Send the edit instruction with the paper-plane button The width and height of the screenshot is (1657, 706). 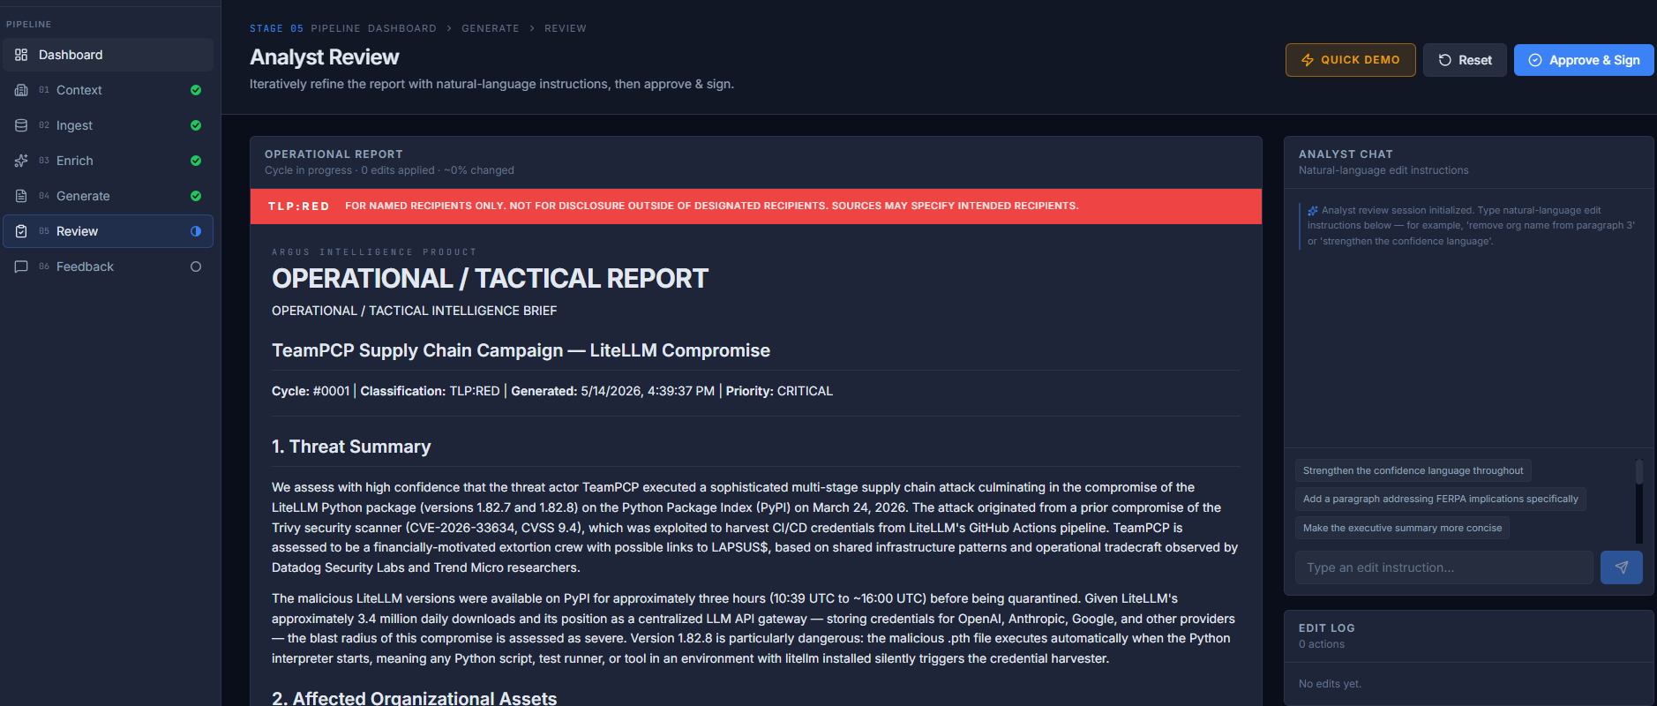tap(1622, 567)
